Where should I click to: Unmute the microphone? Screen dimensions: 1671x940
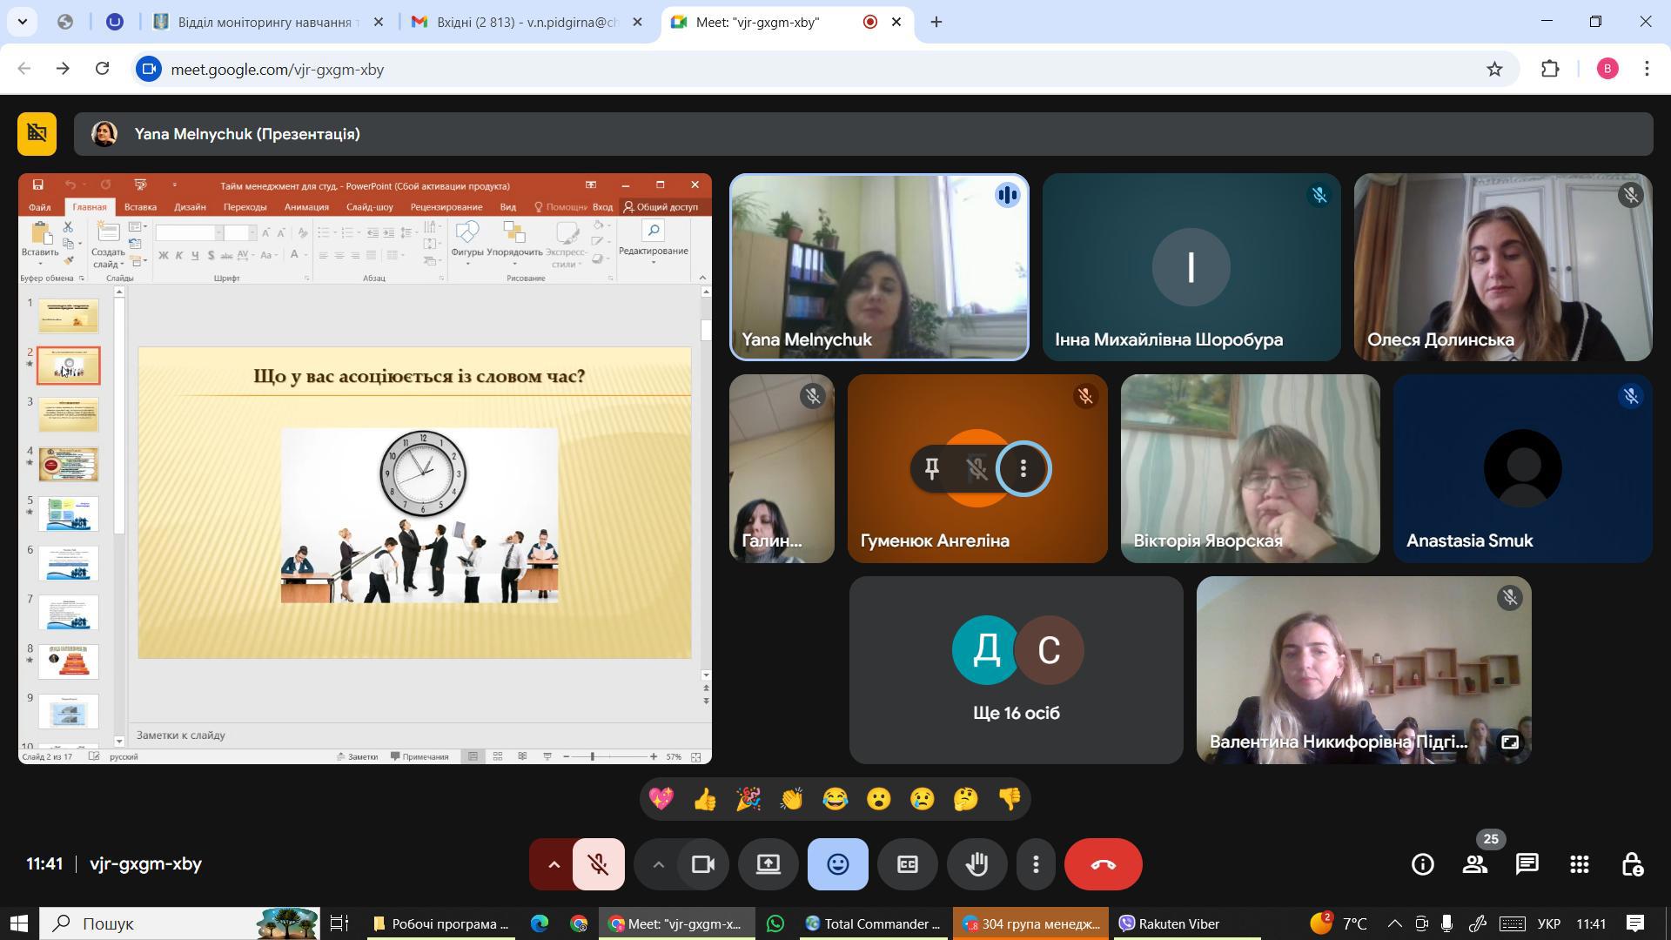point(598,864)
